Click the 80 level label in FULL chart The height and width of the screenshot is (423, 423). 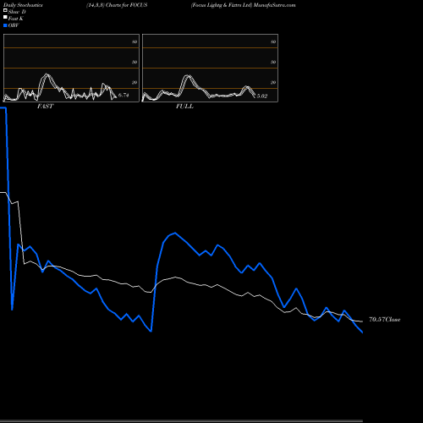(x=273, y=41)
